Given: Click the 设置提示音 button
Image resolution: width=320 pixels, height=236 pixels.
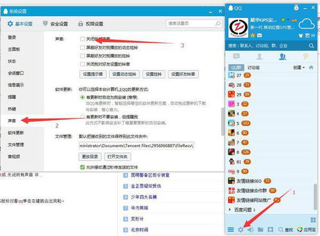Looking at the screenshot, I should tap(93, 74).
